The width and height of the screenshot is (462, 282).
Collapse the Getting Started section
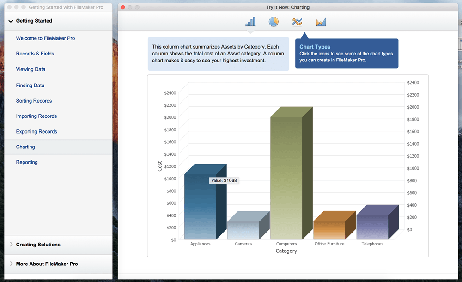11,21
